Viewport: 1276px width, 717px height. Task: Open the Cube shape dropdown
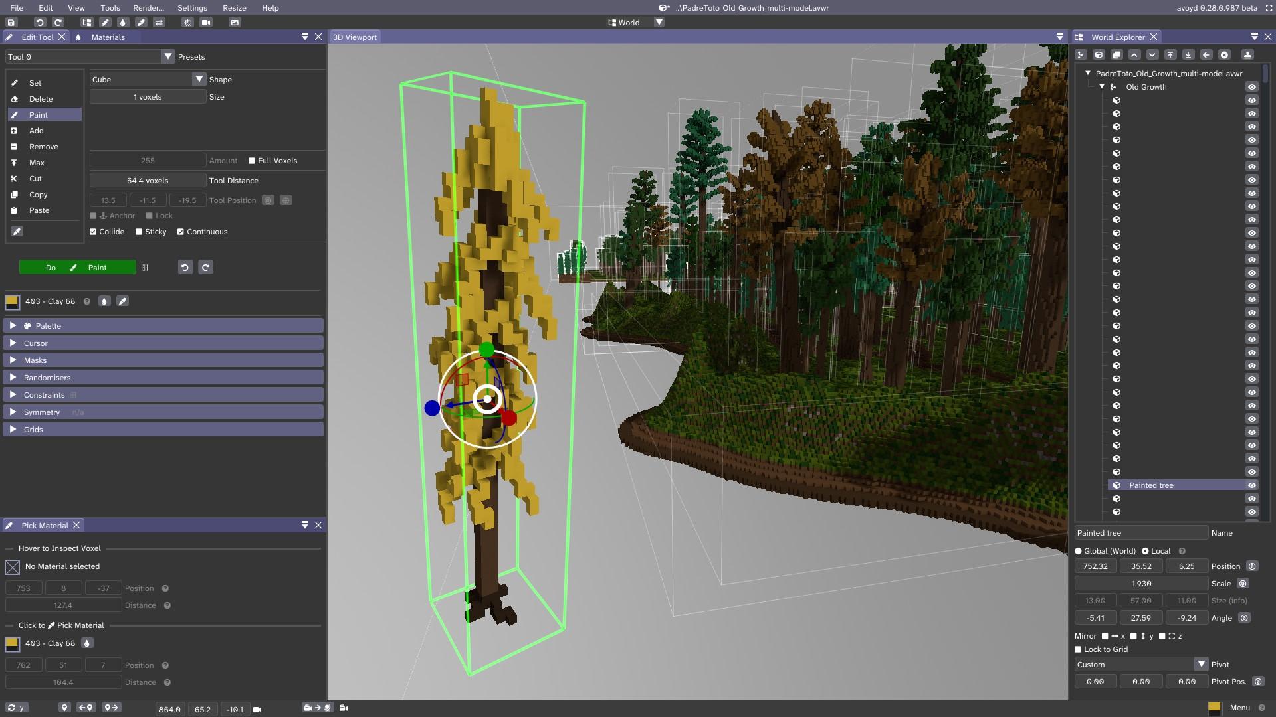point(199,79)
